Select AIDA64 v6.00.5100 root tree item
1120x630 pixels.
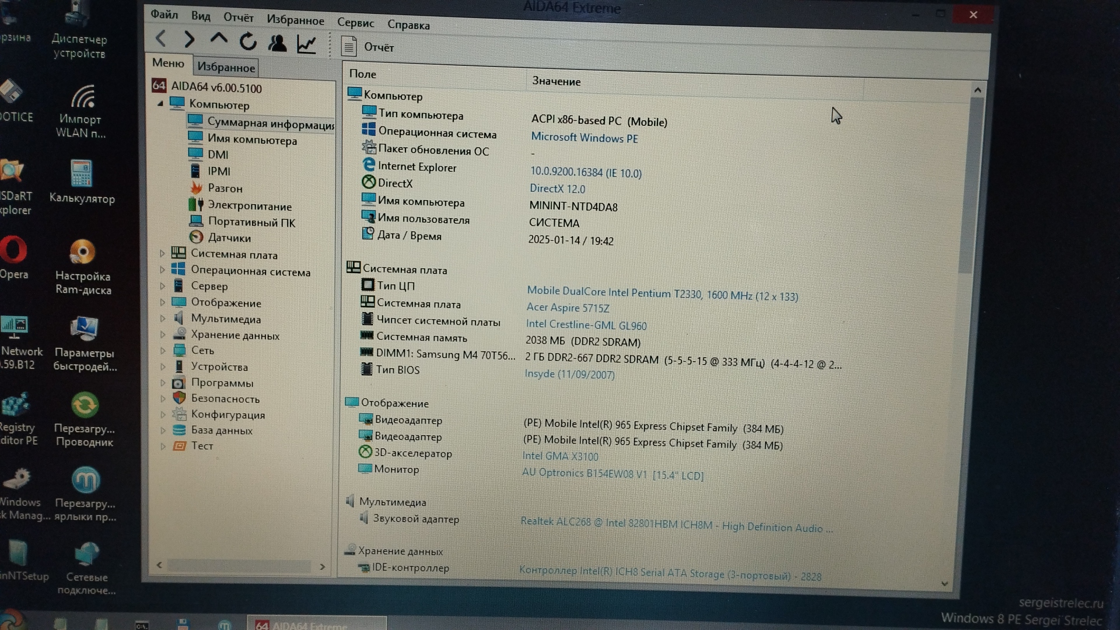coord(207,87)
